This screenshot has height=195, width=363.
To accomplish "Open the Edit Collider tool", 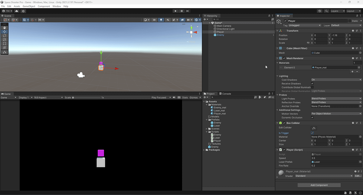I will [x=314, y=128].
